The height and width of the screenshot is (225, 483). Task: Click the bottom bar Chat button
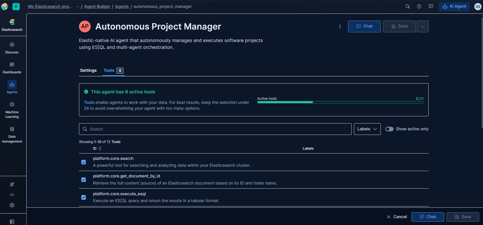tap(428, 217)
